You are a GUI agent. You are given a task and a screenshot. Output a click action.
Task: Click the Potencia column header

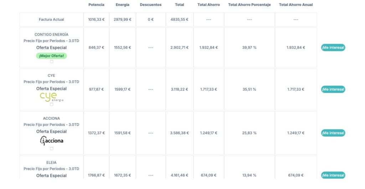[96, 5]
